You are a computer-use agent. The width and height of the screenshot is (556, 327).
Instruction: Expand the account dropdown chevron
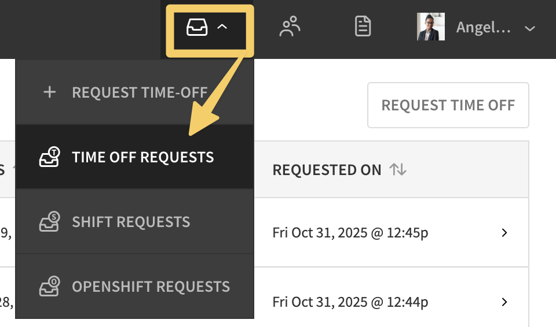[x=529, y=28]
